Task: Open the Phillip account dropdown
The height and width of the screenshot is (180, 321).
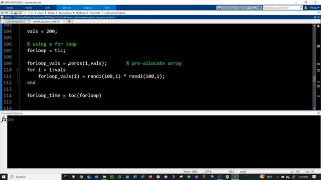Action: (x=314, y=8)
